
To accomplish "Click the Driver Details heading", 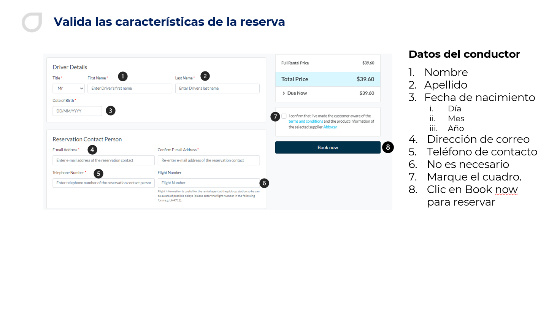I will [70, 67].
